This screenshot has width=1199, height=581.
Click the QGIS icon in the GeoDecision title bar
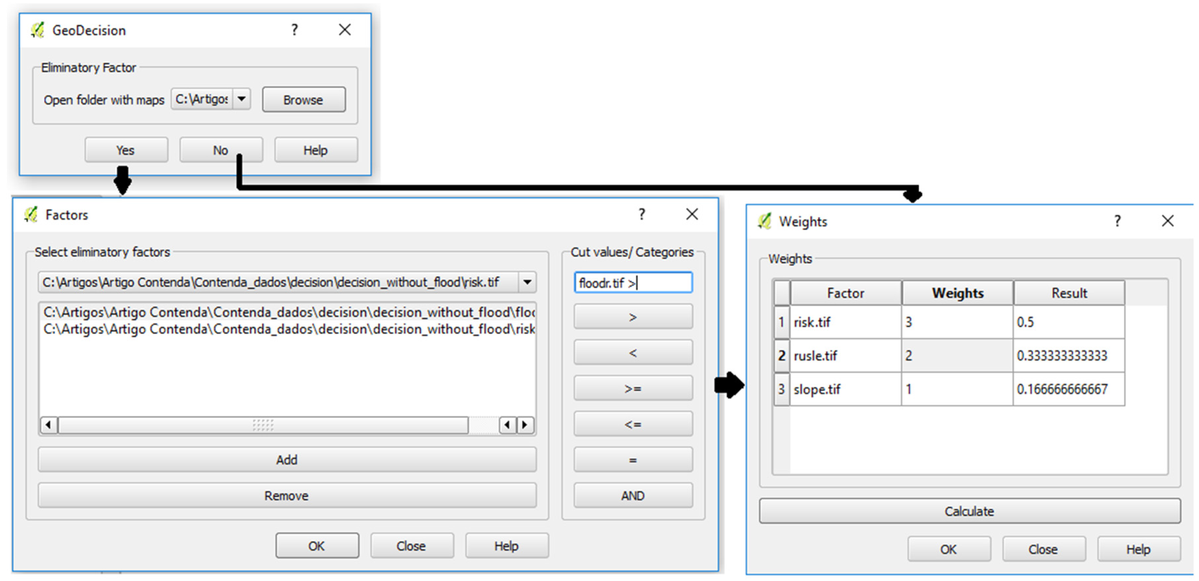point(37,30)
